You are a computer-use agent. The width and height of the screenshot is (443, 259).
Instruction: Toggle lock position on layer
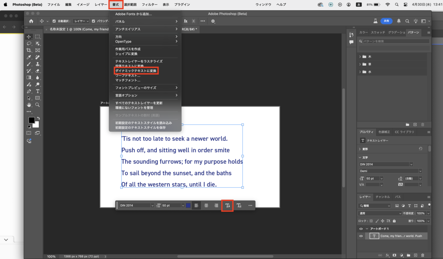[x=382, y=221]
